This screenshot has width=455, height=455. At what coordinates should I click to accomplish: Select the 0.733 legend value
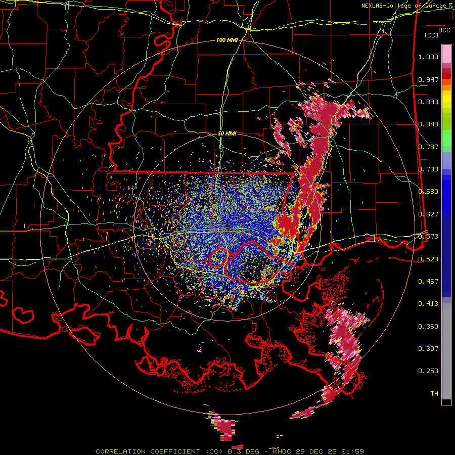point(428,169)
